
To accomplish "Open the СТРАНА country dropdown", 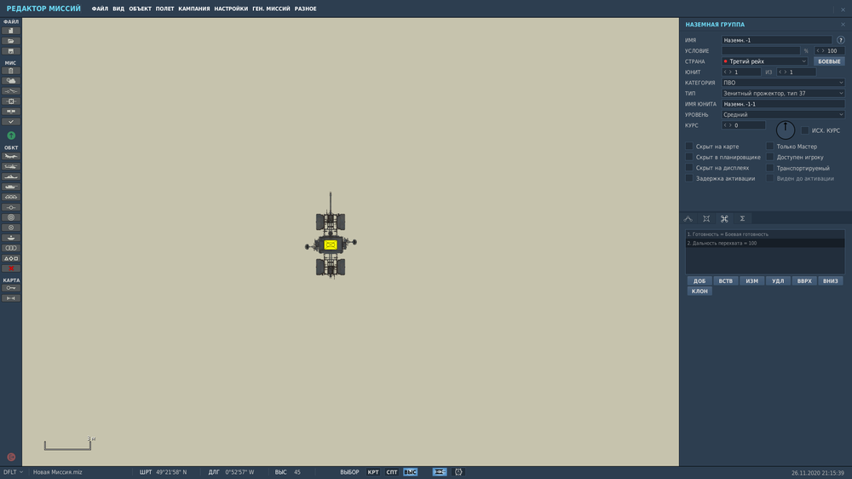I will pyautogui.click(x=764, y=61).
